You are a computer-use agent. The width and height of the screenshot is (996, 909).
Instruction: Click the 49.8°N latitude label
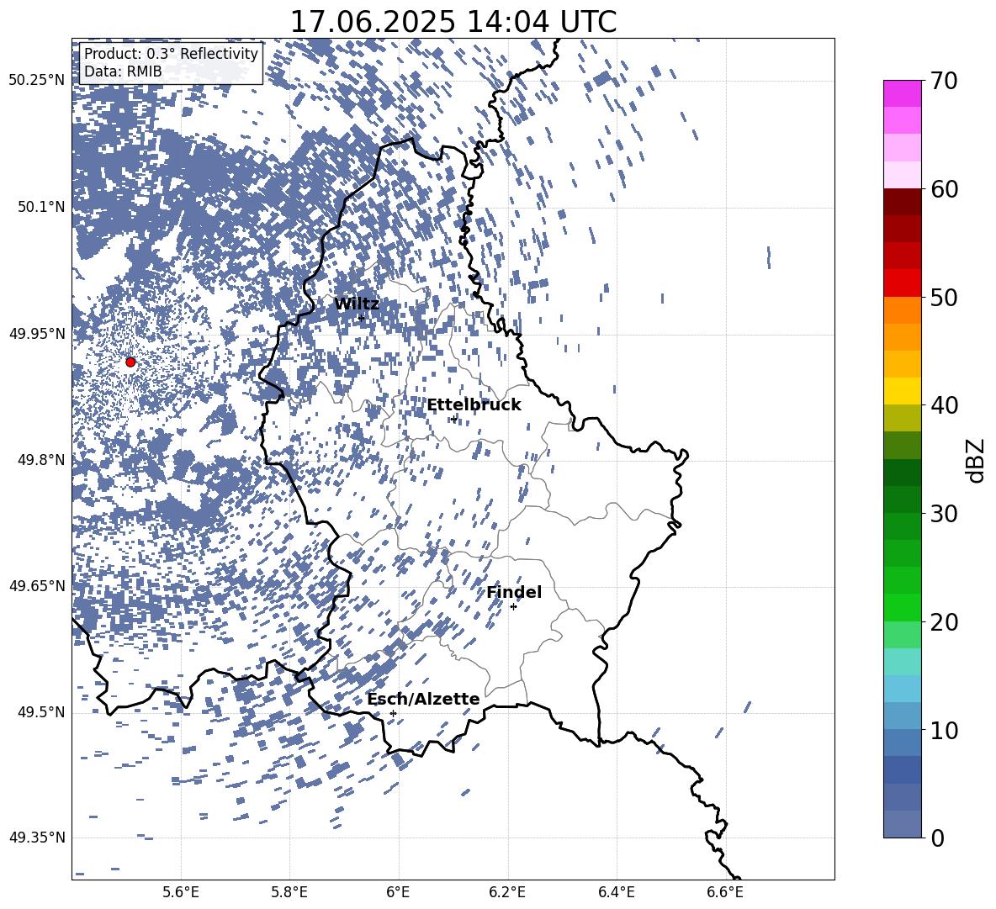click(x=42, y=460)
